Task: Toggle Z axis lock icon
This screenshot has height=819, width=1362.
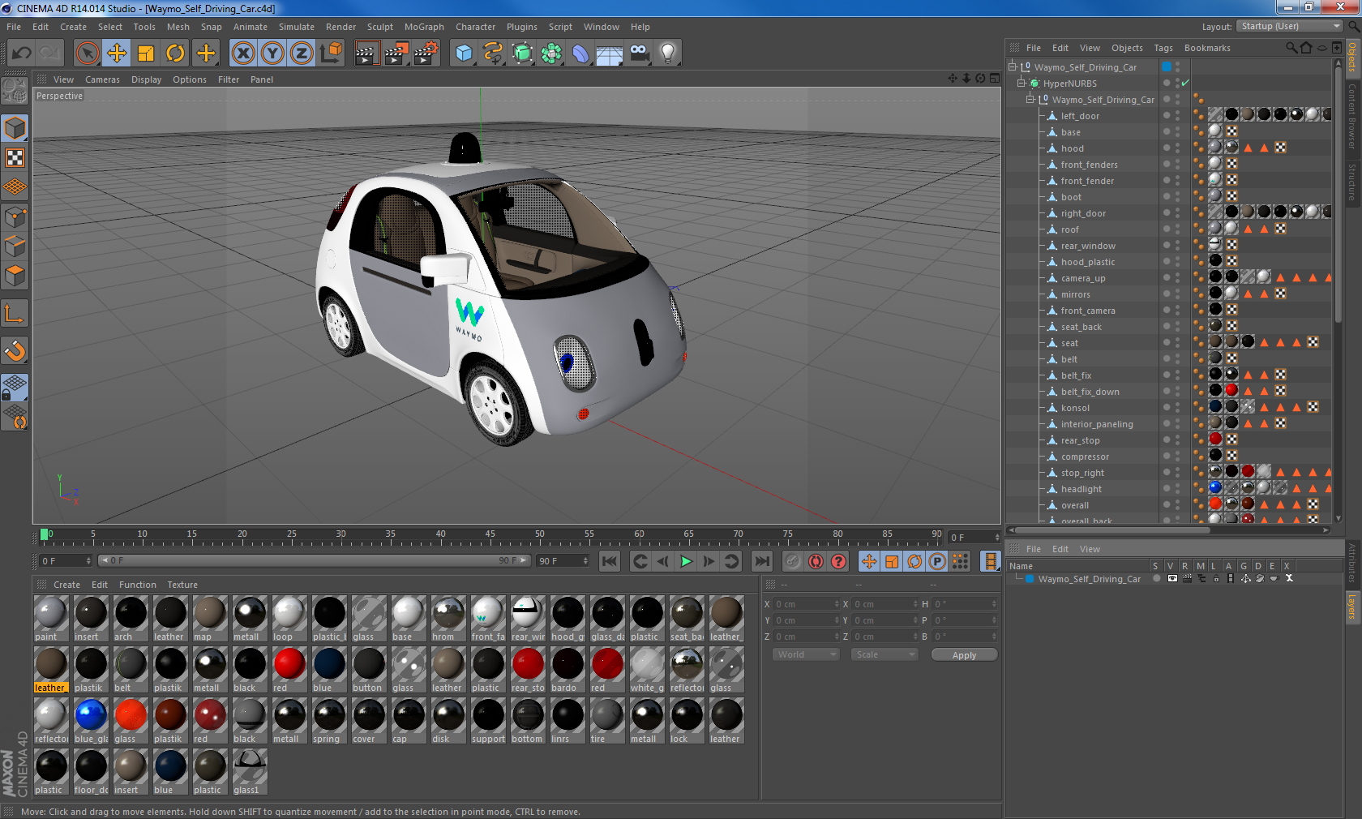Action: 302,54
